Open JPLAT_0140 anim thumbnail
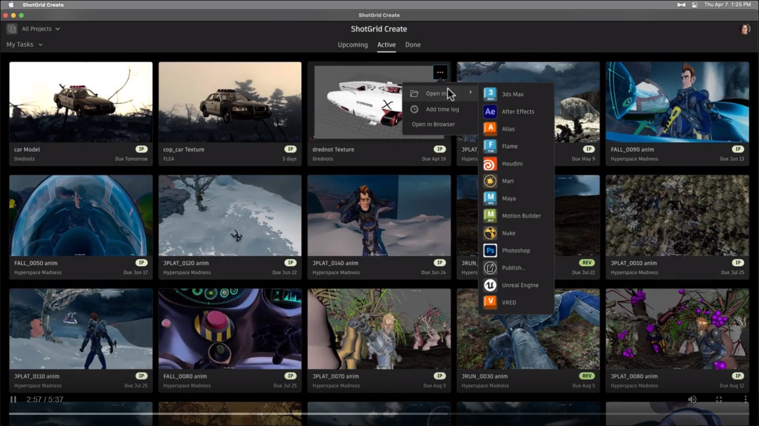The height and width of the screenshot is (426, 759). coord(379,216)
